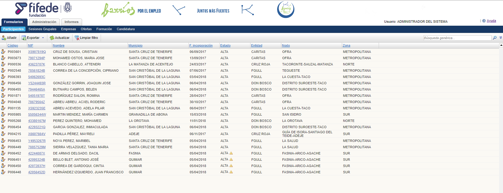Switch to the Informes tab
The image size is (503, 193).
[72, 22]
